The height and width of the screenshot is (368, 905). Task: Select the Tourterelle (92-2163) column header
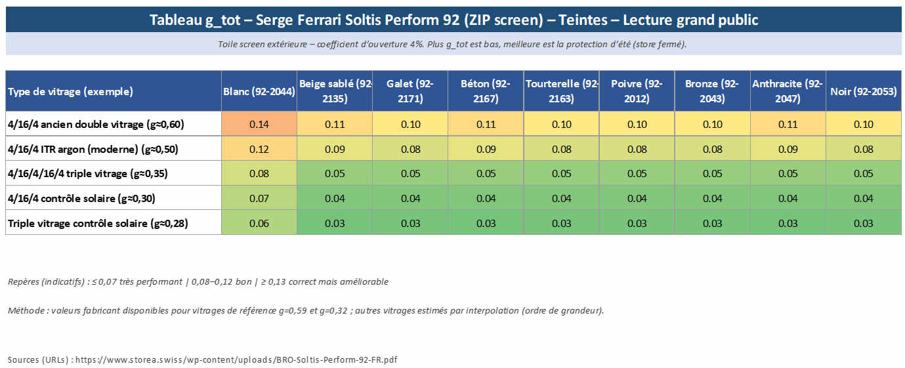(x=561, y=91)
